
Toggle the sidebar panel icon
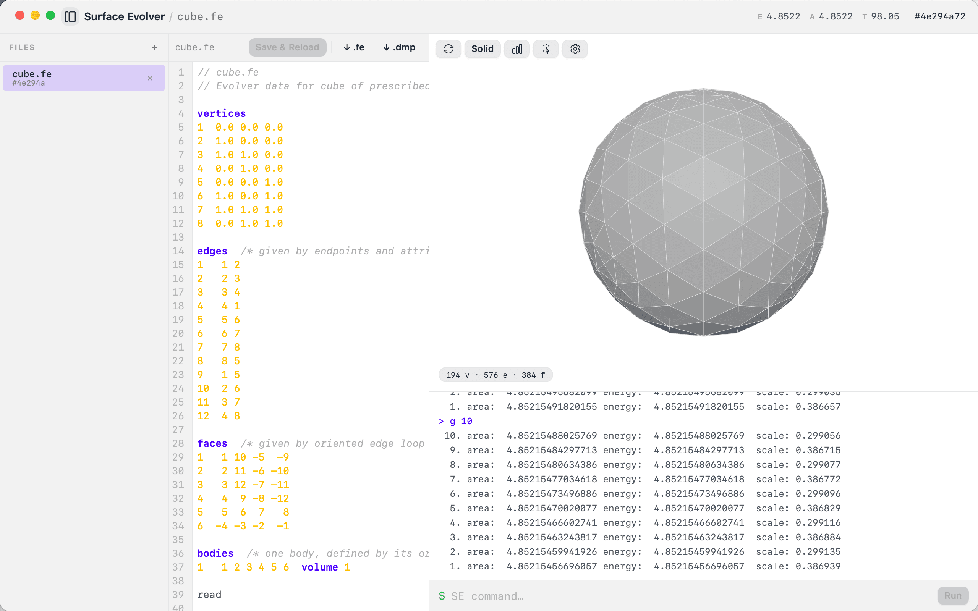pos(70,16)
